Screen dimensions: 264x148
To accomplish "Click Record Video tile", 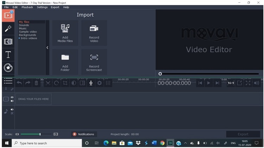I will click(x=94, y=33).
